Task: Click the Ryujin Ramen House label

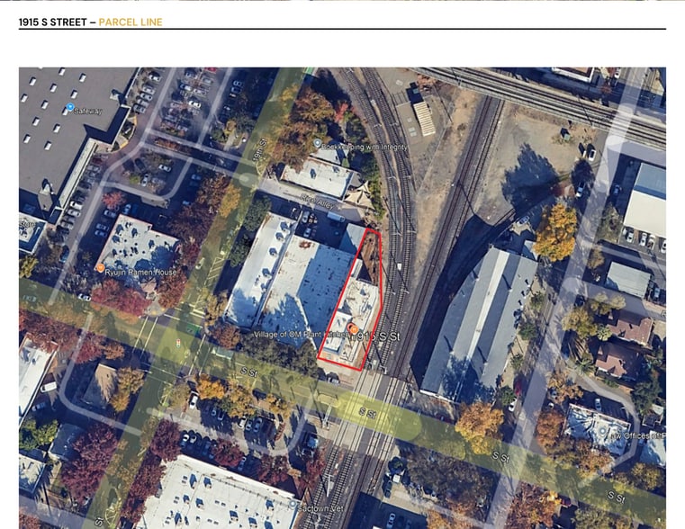Action: click(132, 269)
